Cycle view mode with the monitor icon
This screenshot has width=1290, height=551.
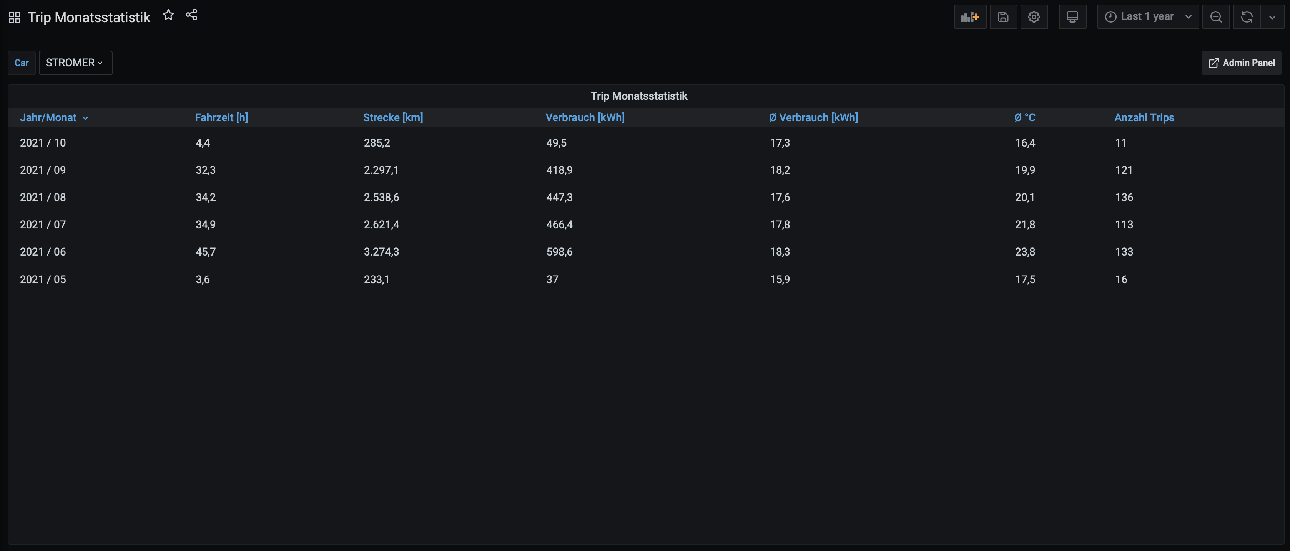pos(1072,17)
